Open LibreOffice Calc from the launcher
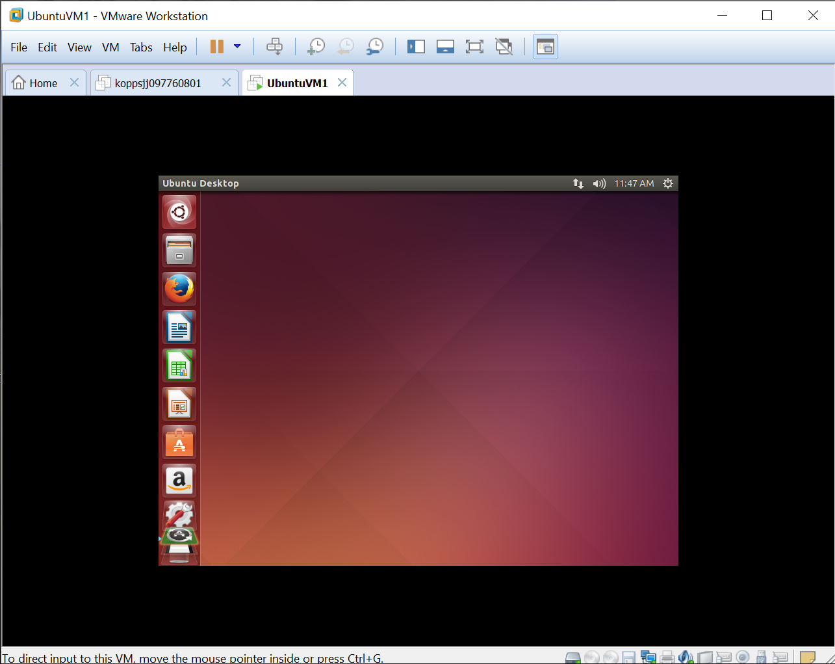 coord(179,365)
